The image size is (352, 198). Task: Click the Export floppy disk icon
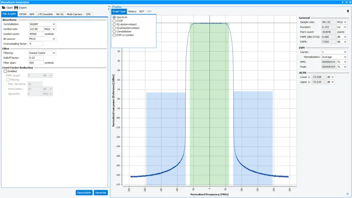[x=16, y=7]
